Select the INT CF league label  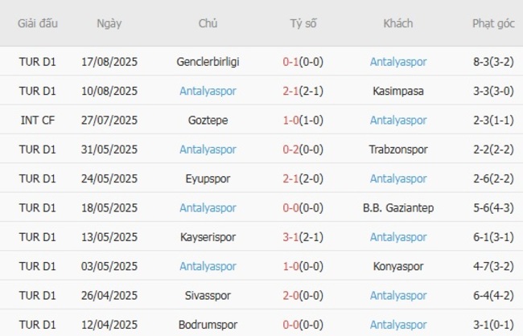(38, 120)
